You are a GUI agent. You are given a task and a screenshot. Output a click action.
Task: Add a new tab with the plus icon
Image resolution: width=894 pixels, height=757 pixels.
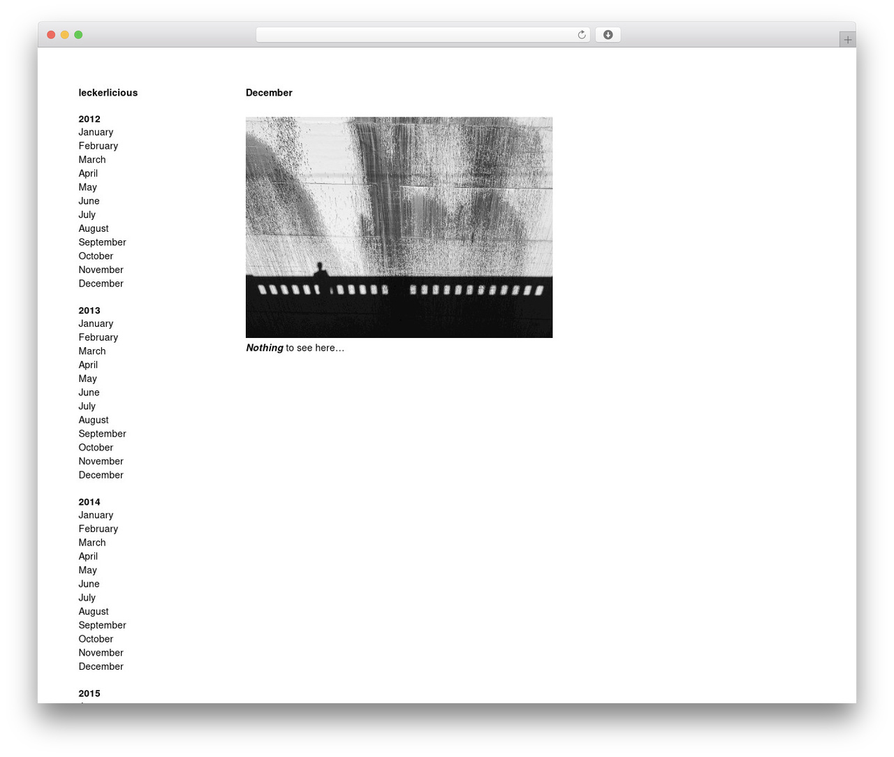pyautogui.click(x=847, y=40)
